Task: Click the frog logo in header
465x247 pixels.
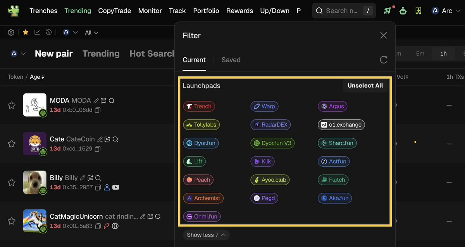Action: (14, 10)
